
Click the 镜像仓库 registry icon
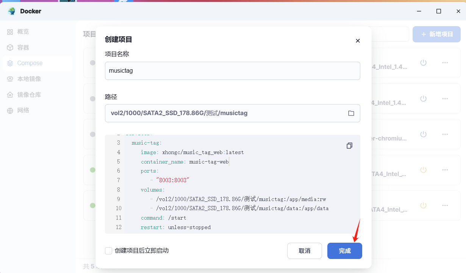[10, 95]
